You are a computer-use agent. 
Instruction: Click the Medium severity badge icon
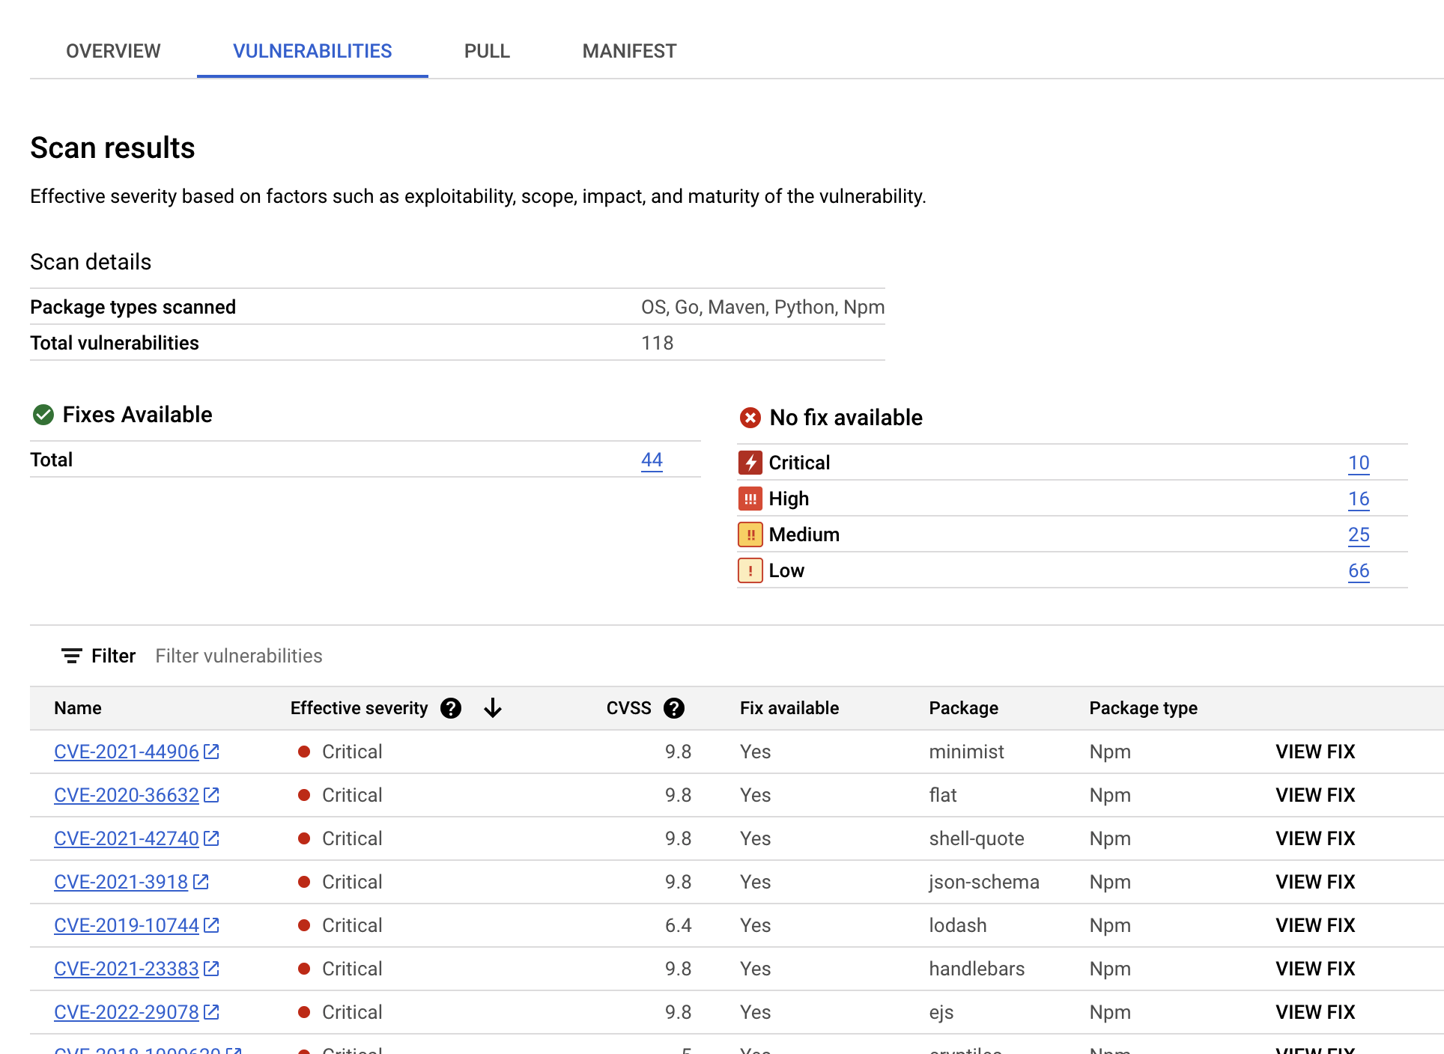(750, 534)
